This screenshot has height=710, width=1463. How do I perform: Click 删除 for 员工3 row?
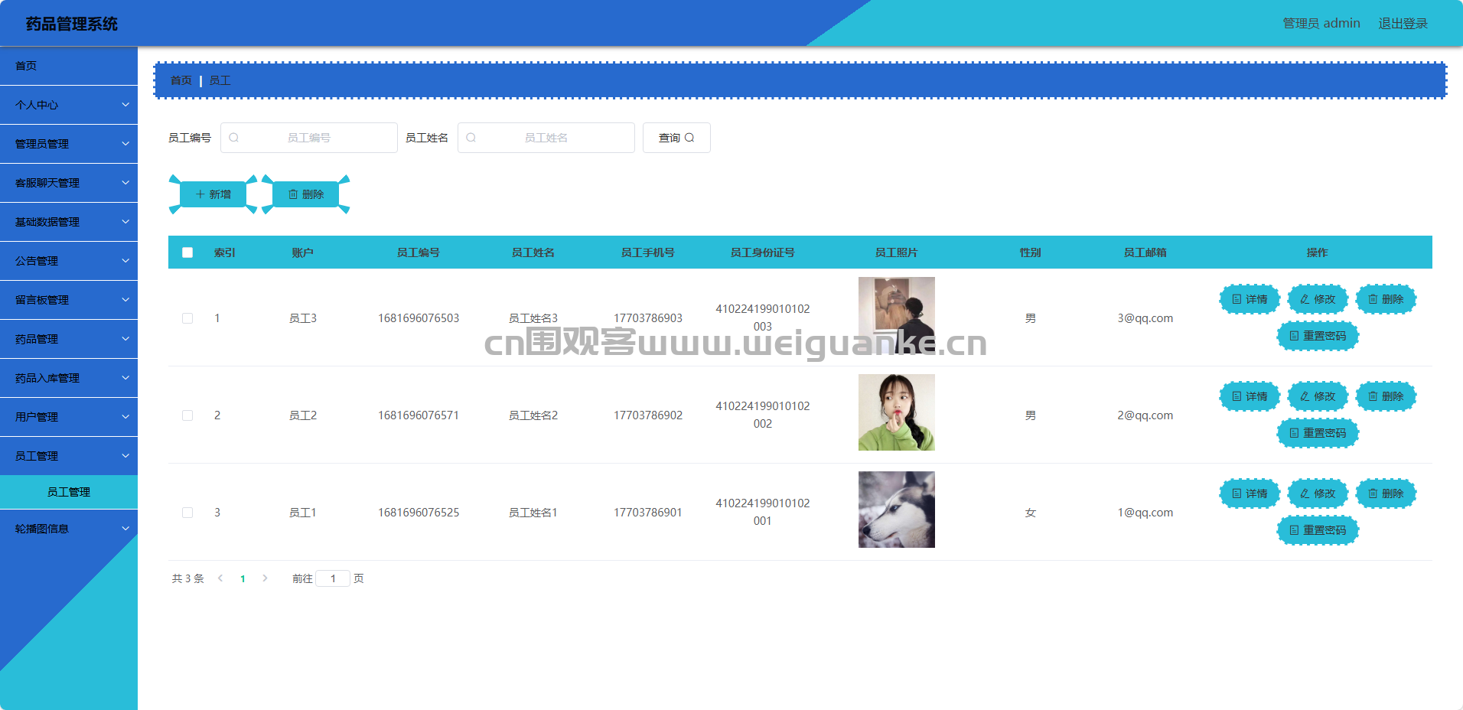coord(1386,299)
